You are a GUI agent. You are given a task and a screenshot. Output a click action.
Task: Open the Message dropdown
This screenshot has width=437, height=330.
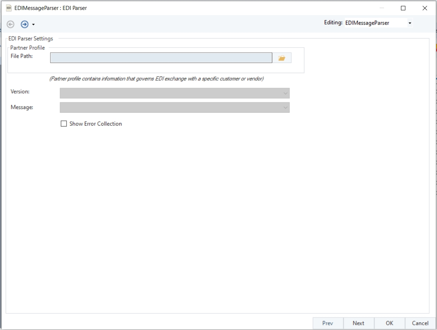(175, 108)
